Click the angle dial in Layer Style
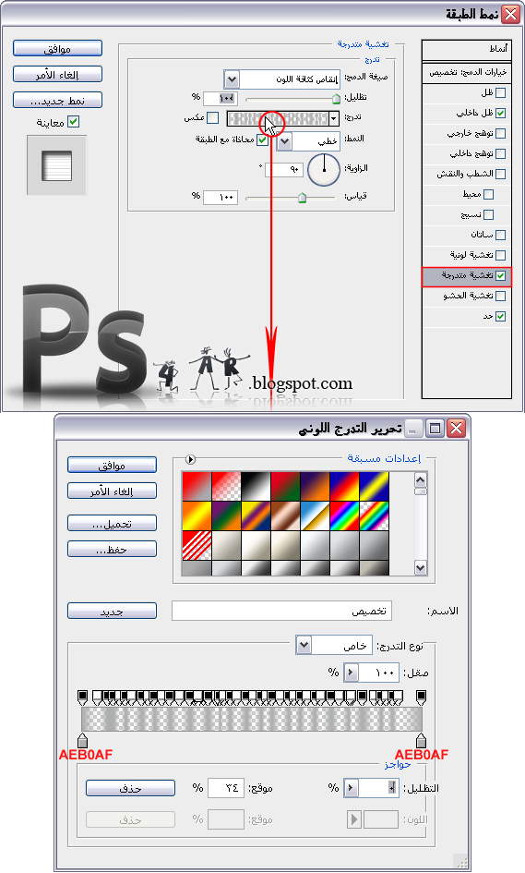525x873 pixels. [323, 170]
